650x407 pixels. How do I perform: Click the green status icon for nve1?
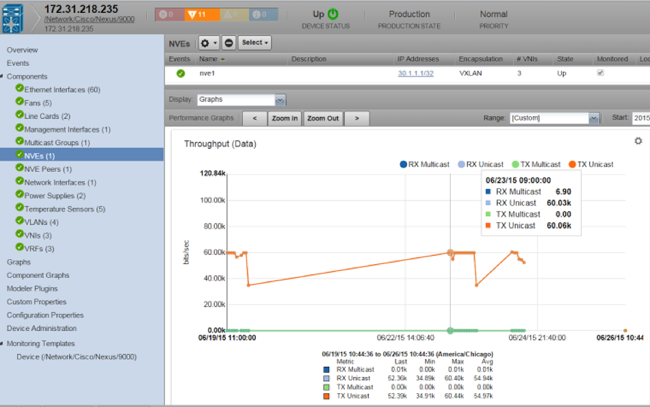point(181,73)
